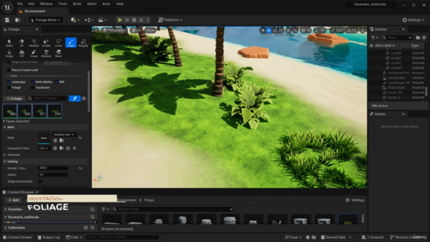Start Play in editor
Image resolution: width=430 pixels, height=242 pixels.
click(x=120, y=19)
